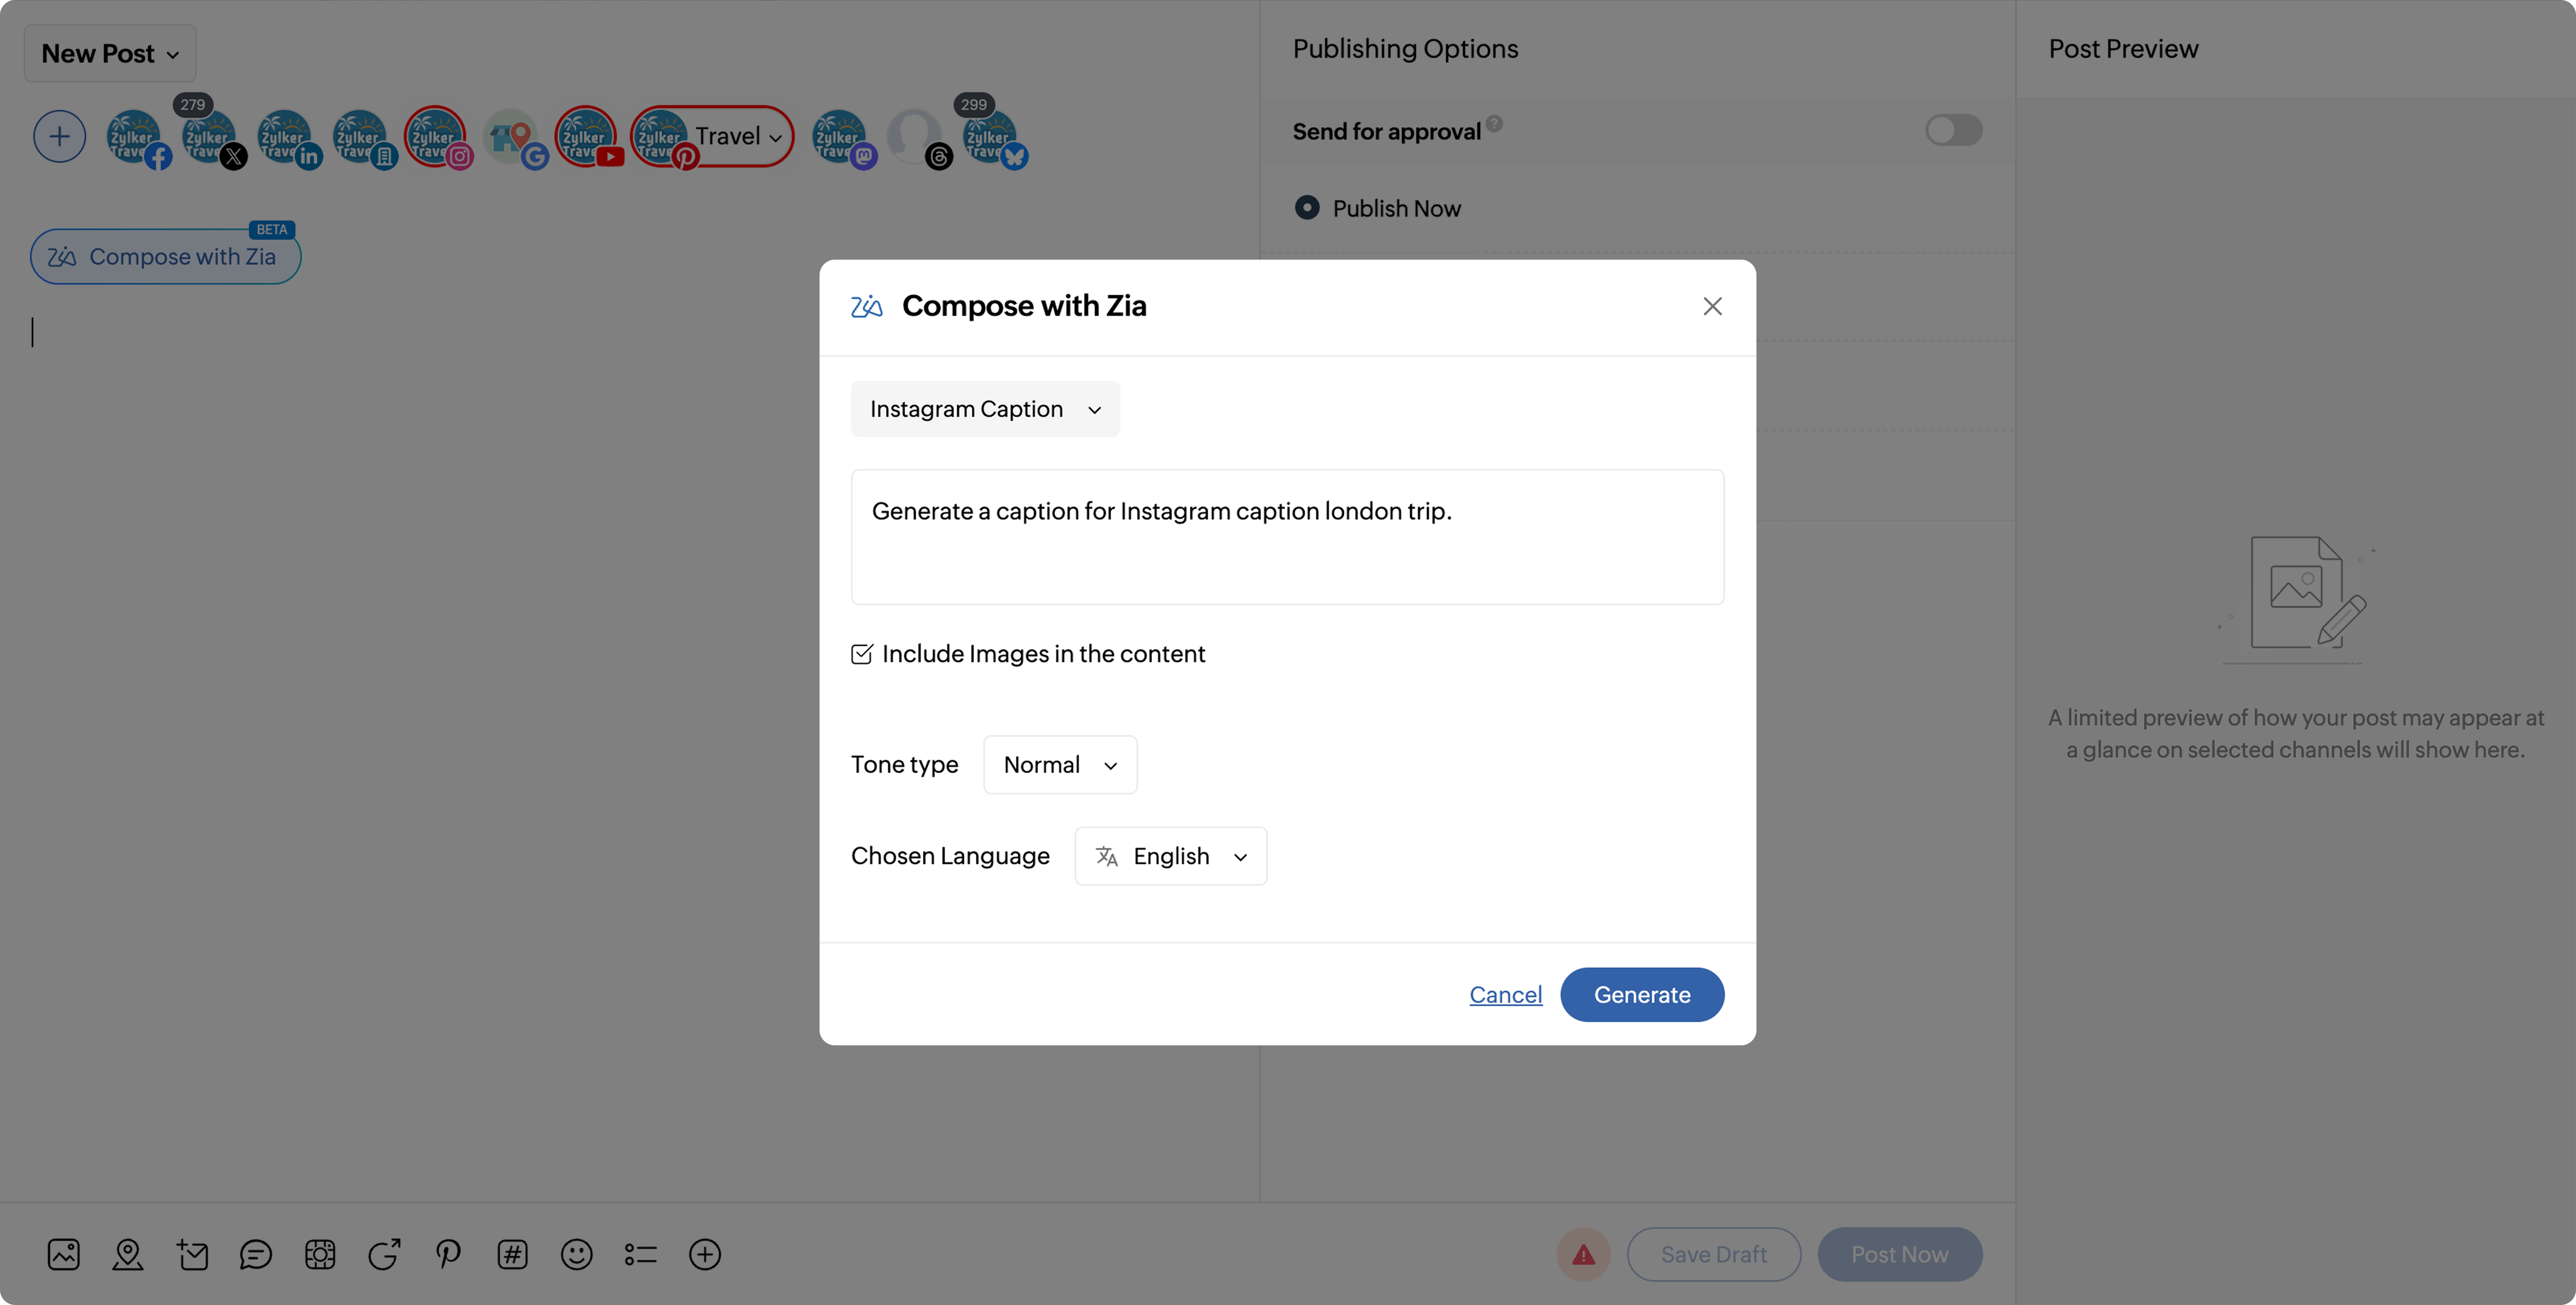This screenshot has width=2576, height=1305.
Task: Click the Cancel link
Action: (1505, 995)
